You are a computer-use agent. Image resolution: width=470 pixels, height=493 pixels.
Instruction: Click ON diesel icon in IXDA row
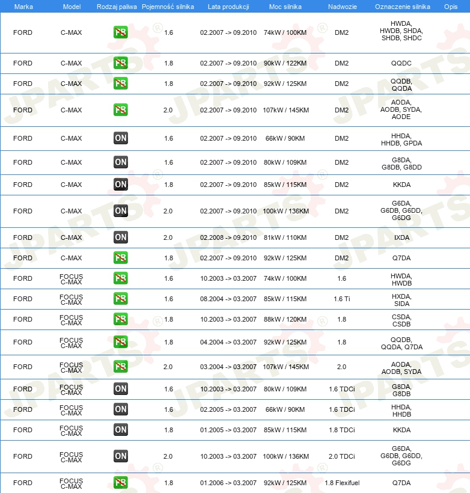tap(121, 237)
